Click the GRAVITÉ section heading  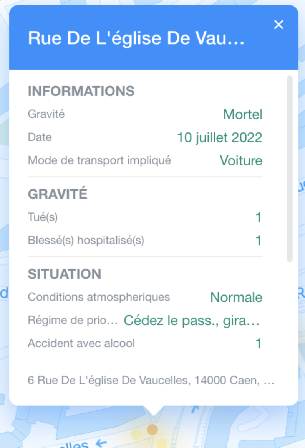pos(58,194)
